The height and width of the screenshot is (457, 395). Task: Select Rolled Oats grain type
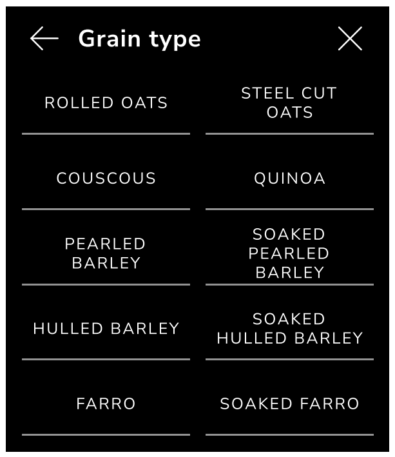pos(106,103)
